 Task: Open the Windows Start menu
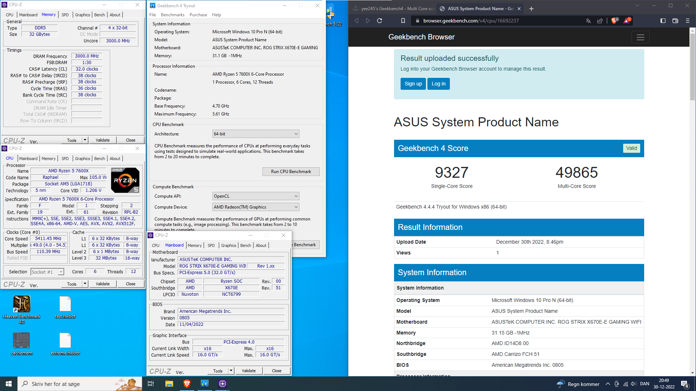[9, 384]
